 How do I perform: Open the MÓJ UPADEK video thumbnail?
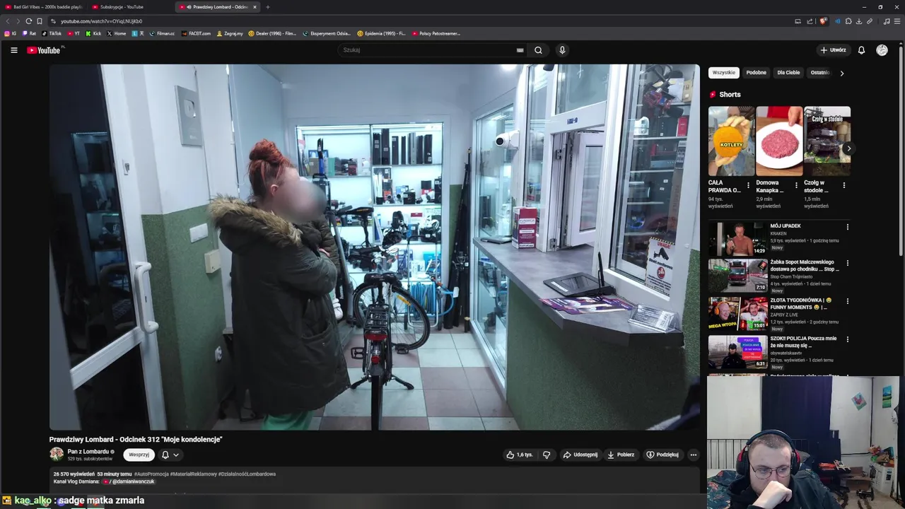[737, 239]
